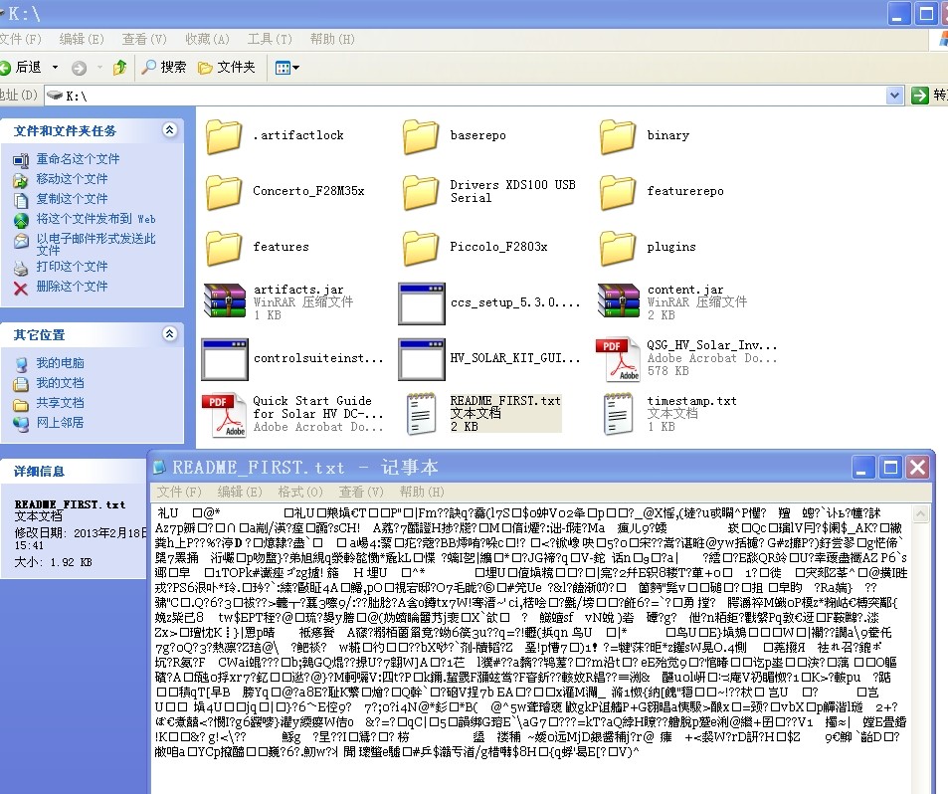948x794 pixels.
Task: Maximize the Notepad window
Action: click(x=890, y=468)
